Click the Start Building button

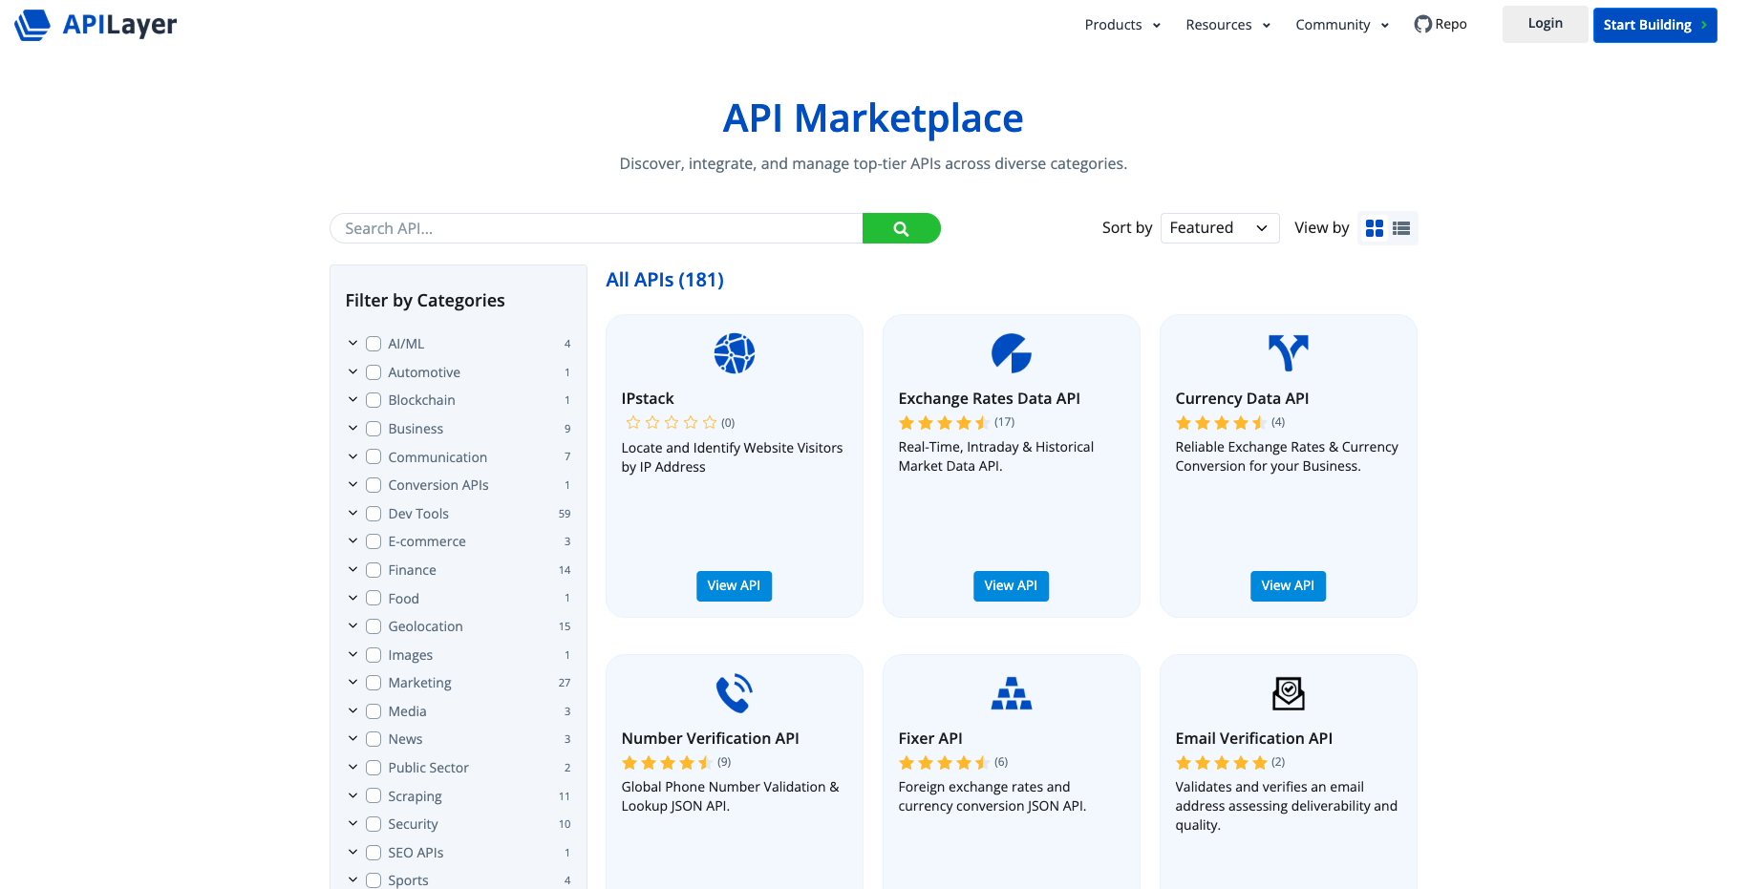click(1654, 25)
